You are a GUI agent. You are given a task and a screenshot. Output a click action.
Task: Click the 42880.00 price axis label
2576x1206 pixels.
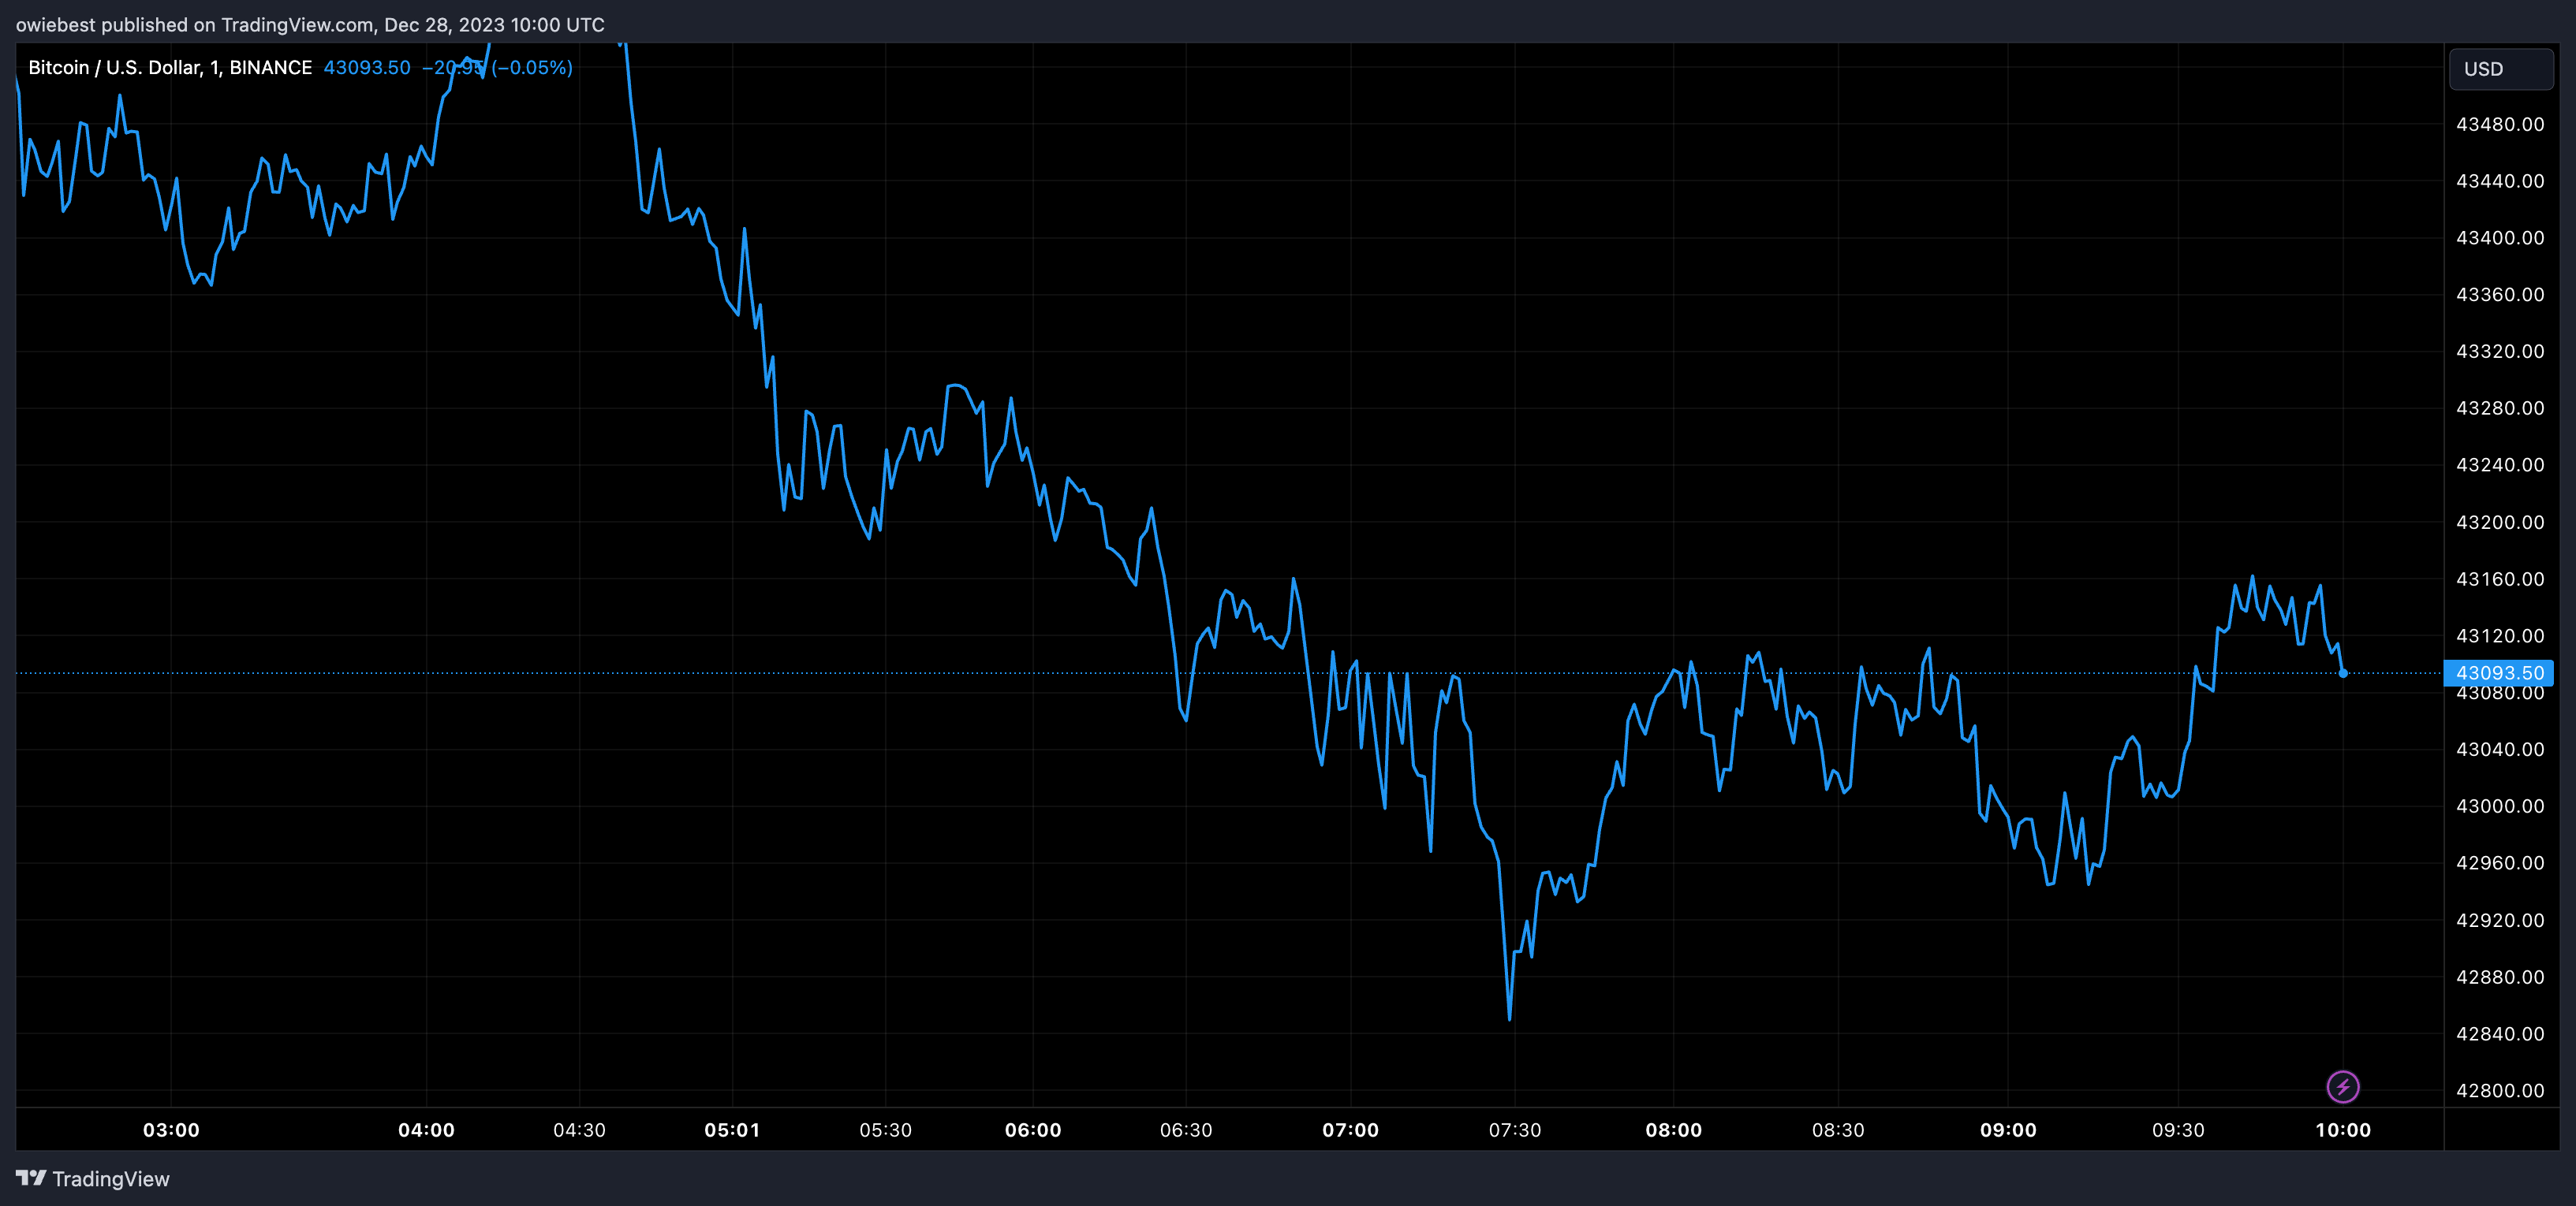(2500, 976)
